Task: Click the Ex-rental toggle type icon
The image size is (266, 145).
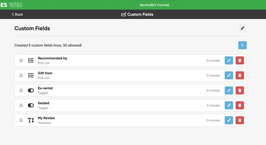Action: tap(31, 90)
